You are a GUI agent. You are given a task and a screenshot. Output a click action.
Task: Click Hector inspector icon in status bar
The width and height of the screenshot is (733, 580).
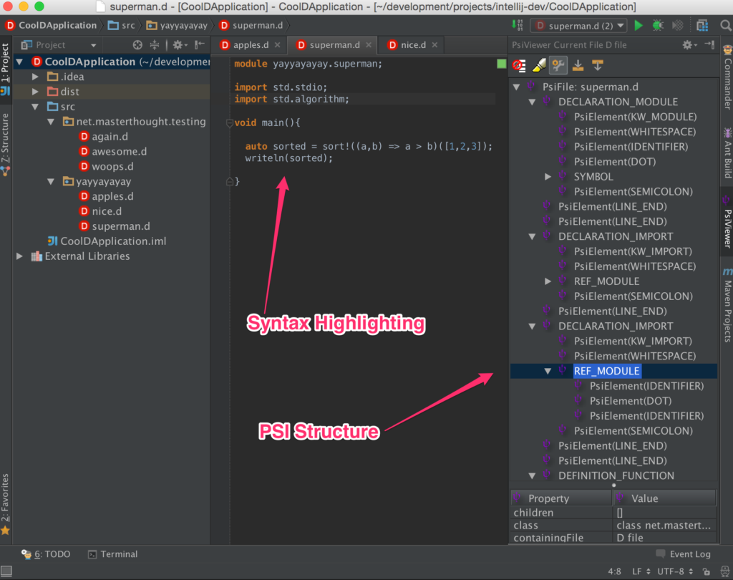pyautogui.click(x=724, y=571)
